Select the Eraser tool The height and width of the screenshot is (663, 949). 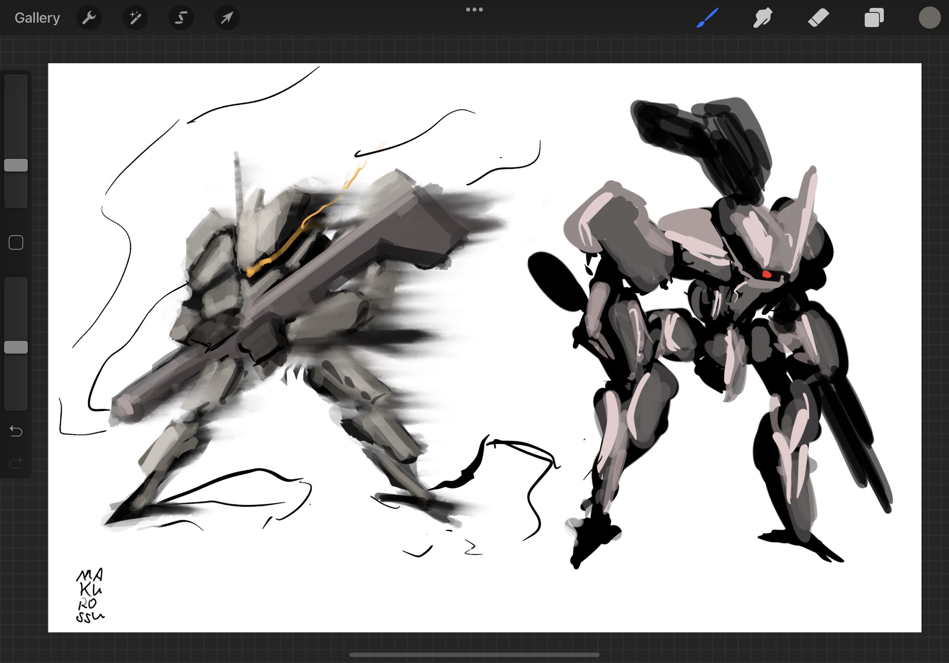[x=818, y=18]
